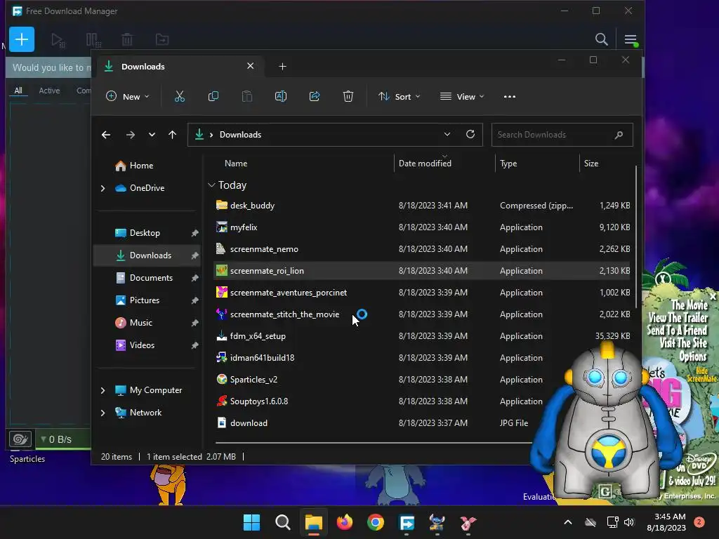Image resolution: width=719 pixels, height=539 pixels.
Task: Click the move to folder icon in Free Download Manager
Action: pos(162,40)
